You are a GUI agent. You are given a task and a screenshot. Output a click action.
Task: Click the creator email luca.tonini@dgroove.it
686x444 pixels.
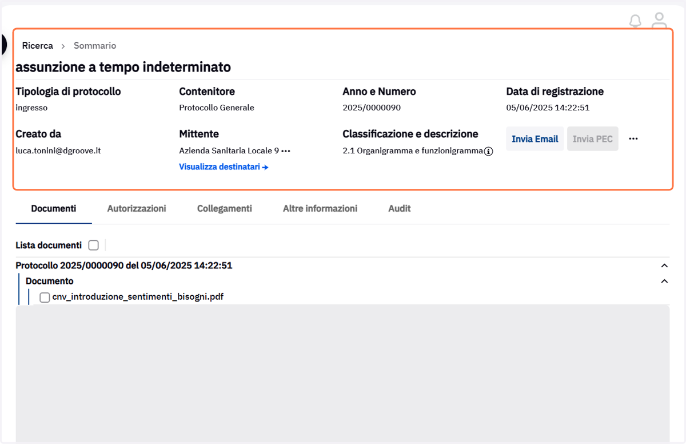tap(58, 151)
